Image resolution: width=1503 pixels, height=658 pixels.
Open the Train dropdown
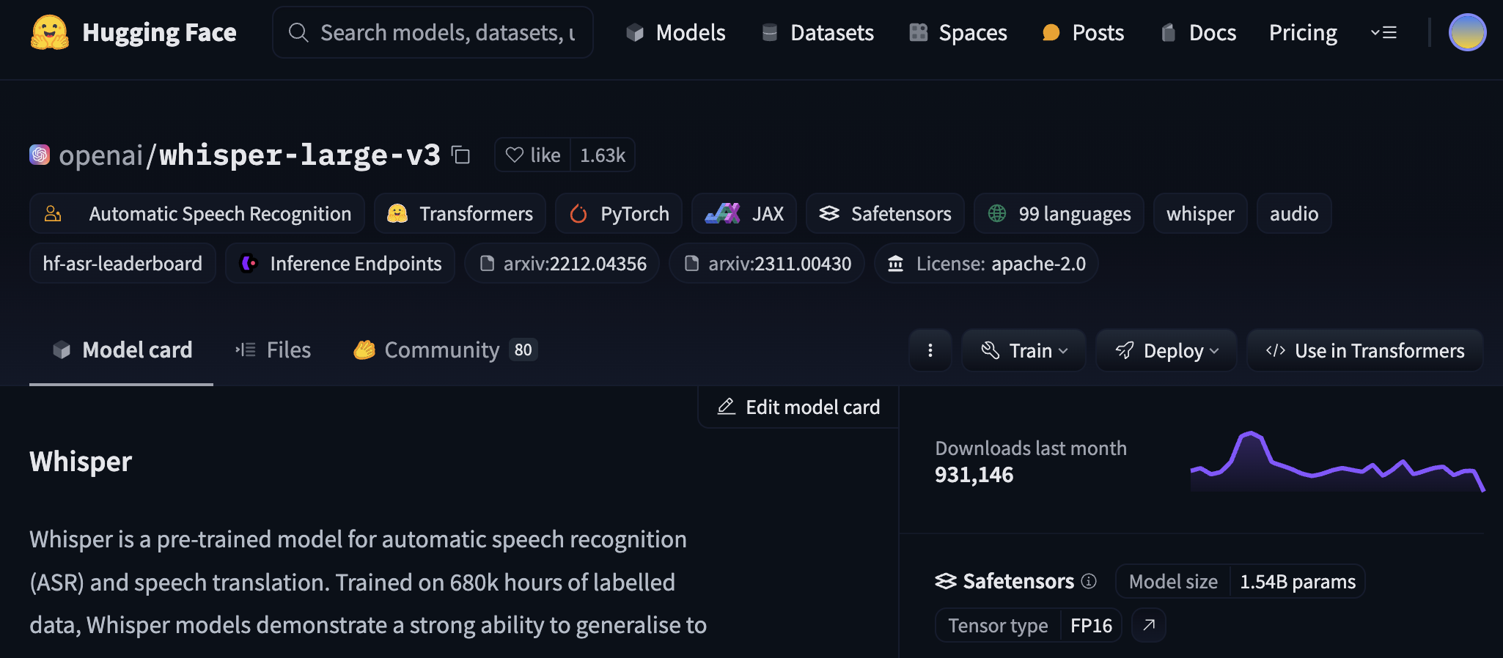click(x=1024, y=350)
